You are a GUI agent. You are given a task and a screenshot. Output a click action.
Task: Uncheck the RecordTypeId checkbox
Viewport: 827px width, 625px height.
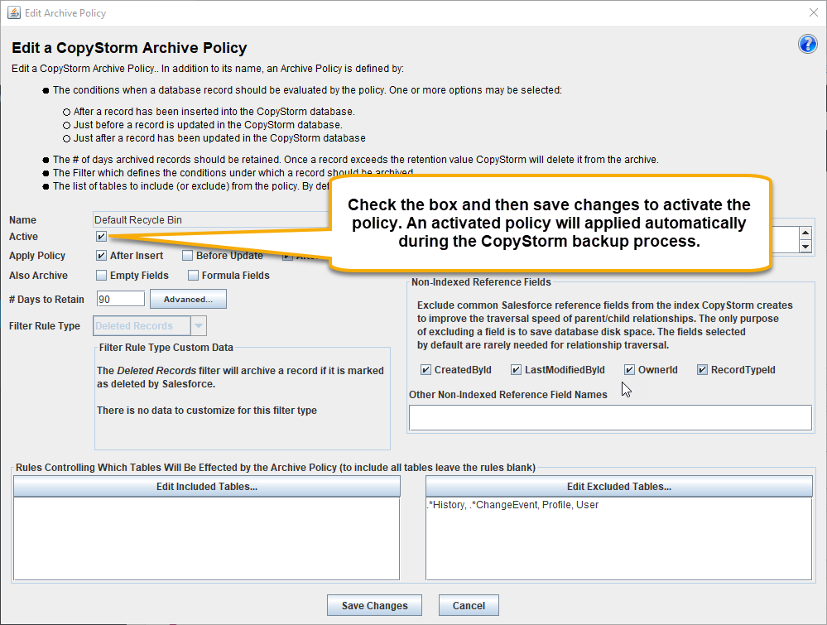[702, 370]
